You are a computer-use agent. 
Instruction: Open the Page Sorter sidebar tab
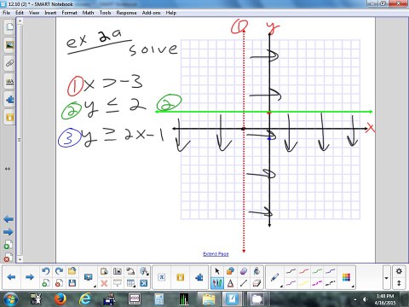click(x=9, y=27)
